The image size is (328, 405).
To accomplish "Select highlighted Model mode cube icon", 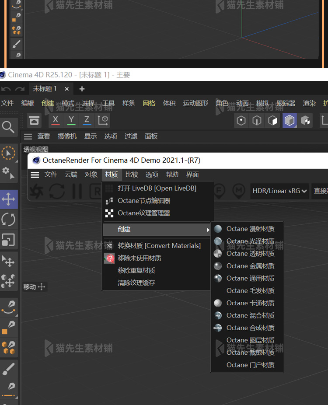I will (x=289, y=121).
